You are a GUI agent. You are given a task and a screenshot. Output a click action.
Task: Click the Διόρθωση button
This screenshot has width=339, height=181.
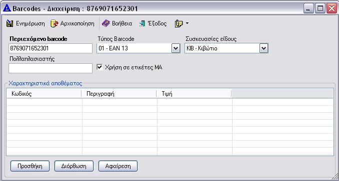pos(74,166)
